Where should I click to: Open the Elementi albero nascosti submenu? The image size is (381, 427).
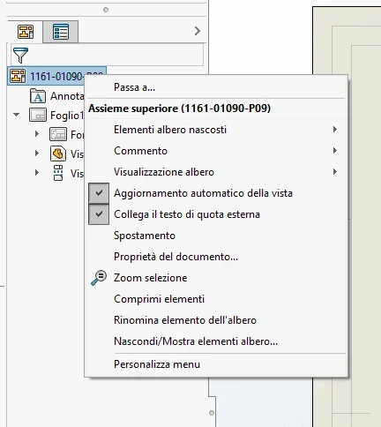(216, 130)
